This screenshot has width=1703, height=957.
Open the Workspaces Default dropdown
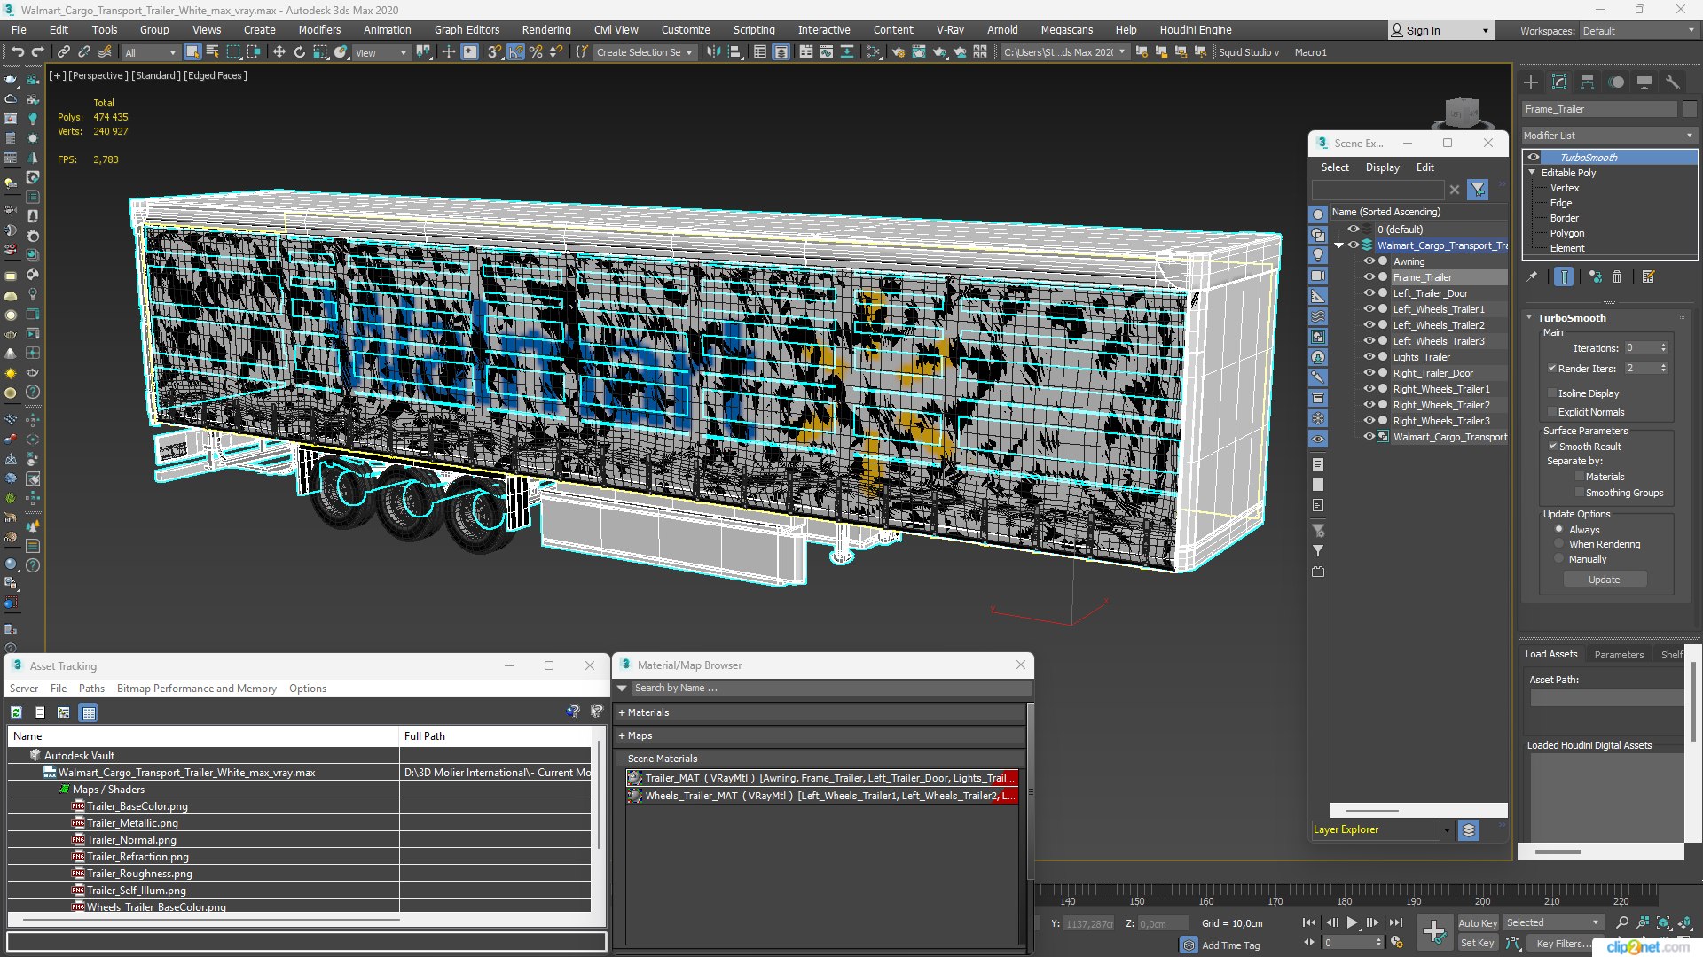1638,31
